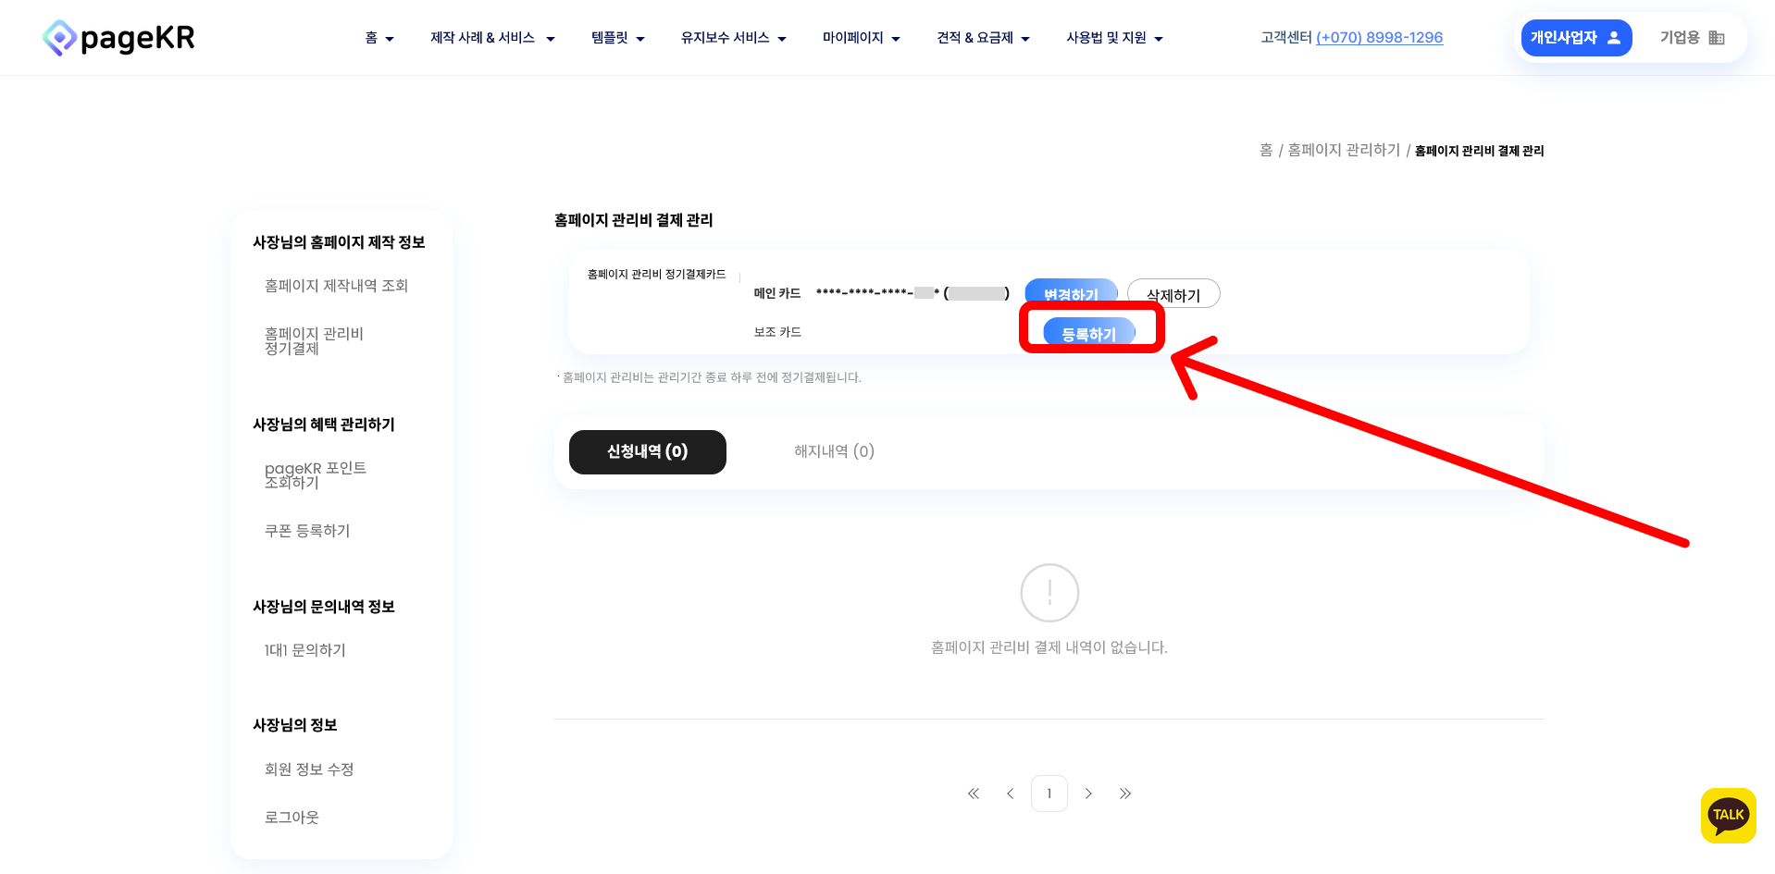This screenshot has height=874, width=1775.
Task: Open 유지보수 서비스 menu
Action: point(734,38)
